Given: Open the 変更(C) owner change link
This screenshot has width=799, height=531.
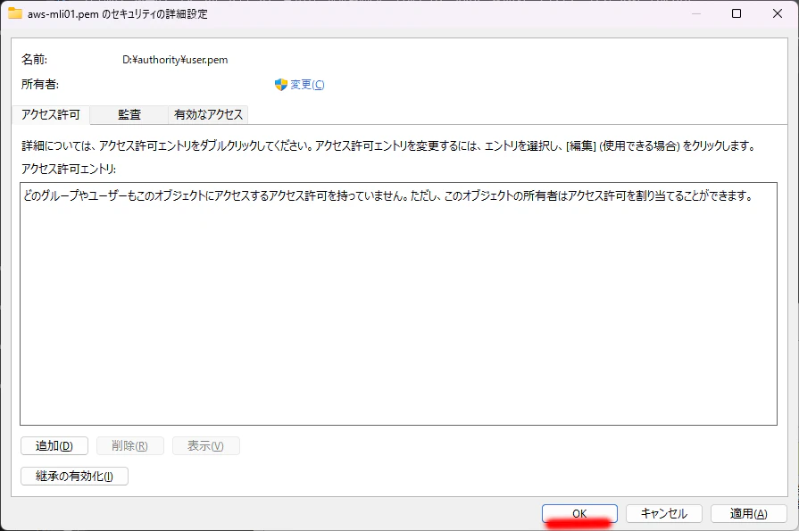Looking at the screenshot, I should pyautogui.click(x=307, y=85).
